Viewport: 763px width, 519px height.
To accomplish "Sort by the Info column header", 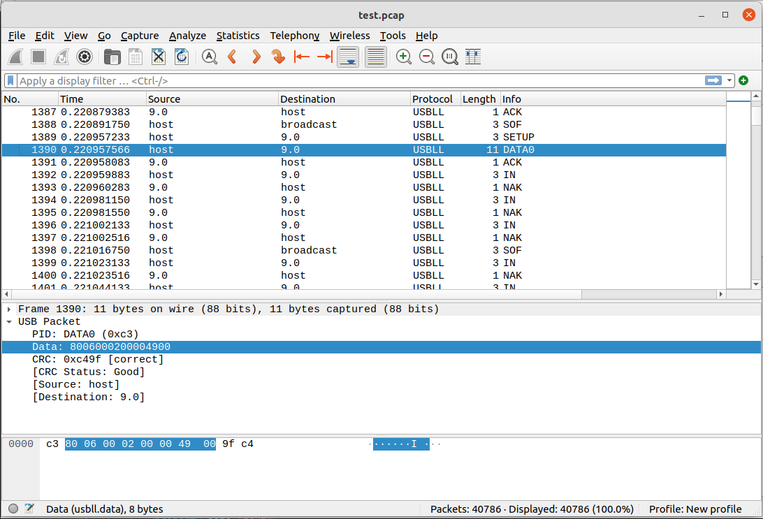I will tap(613, 99).
